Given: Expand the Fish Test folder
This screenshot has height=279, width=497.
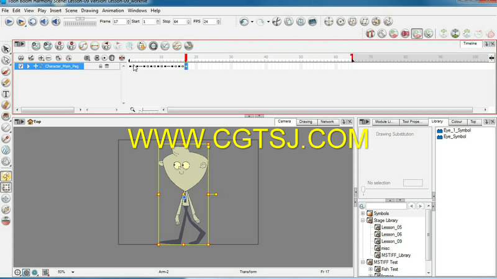Looking at the screenshot, I should 370,269.
